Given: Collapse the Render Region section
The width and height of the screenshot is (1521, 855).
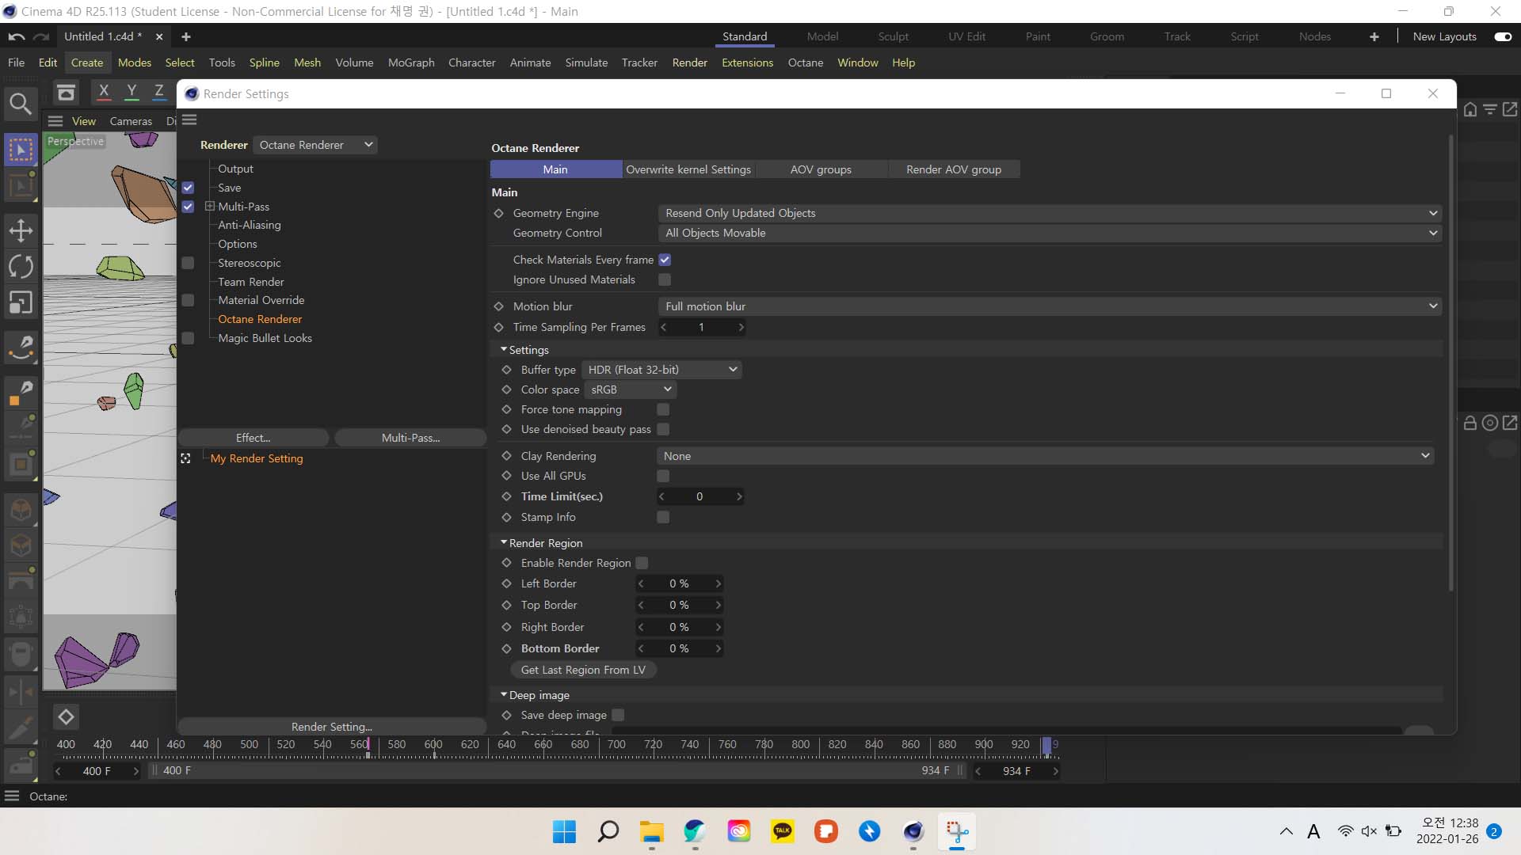Looking at the screenshot, I should point(504,542).
